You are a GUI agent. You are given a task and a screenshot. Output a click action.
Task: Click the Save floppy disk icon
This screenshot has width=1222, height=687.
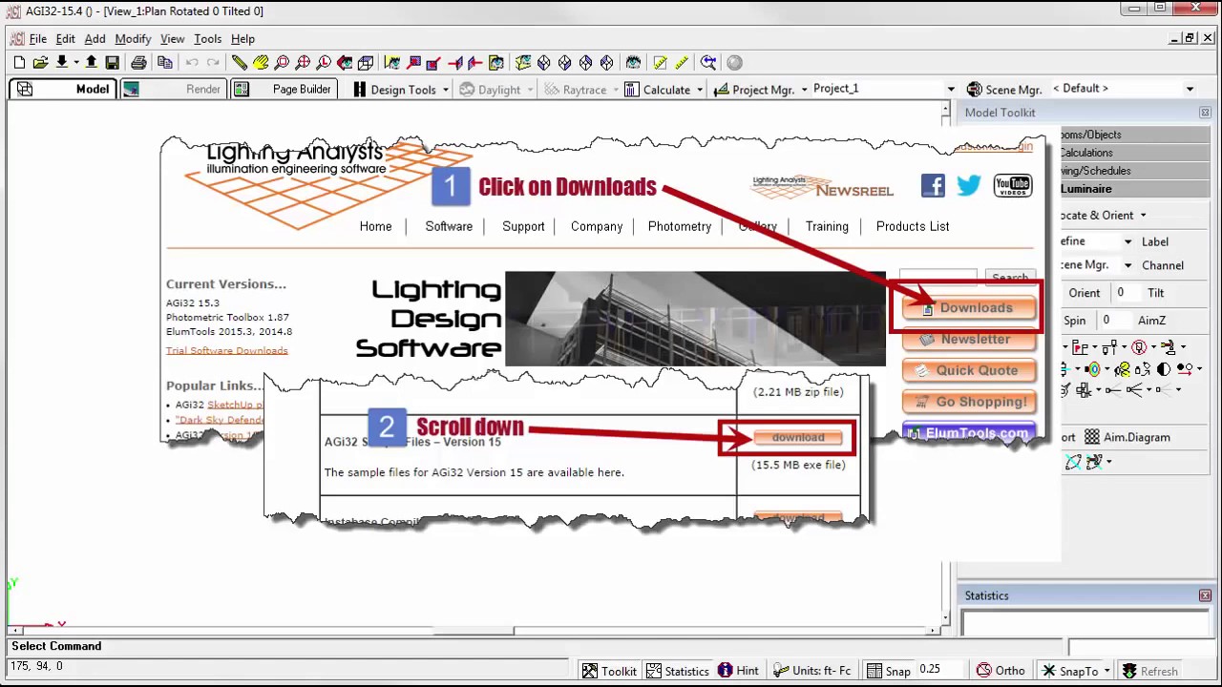coord(113,63)
